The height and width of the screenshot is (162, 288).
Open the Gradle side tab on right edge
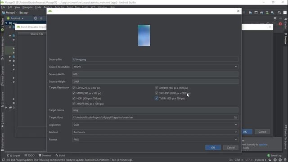point(286,23)
